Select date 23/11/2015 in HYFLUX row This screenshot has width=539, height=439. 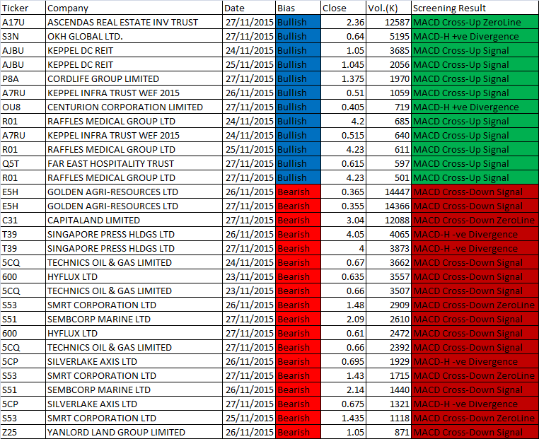(249, 276)
